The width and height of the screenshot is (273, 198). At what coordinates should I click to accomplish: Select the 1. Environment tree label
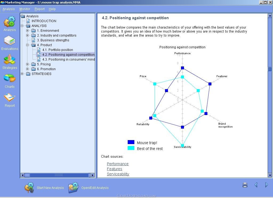coord(48,30)
